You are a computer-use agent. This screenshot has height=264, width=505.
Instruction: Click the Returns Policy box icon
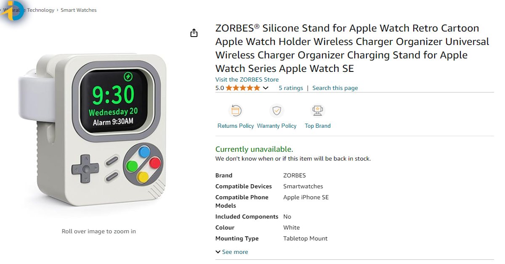[235, 111]
